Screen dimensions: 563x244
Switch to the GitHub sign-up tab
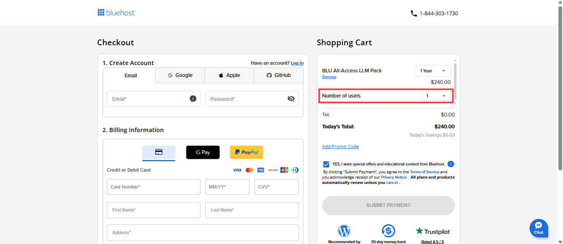click(x=278, y=75)
